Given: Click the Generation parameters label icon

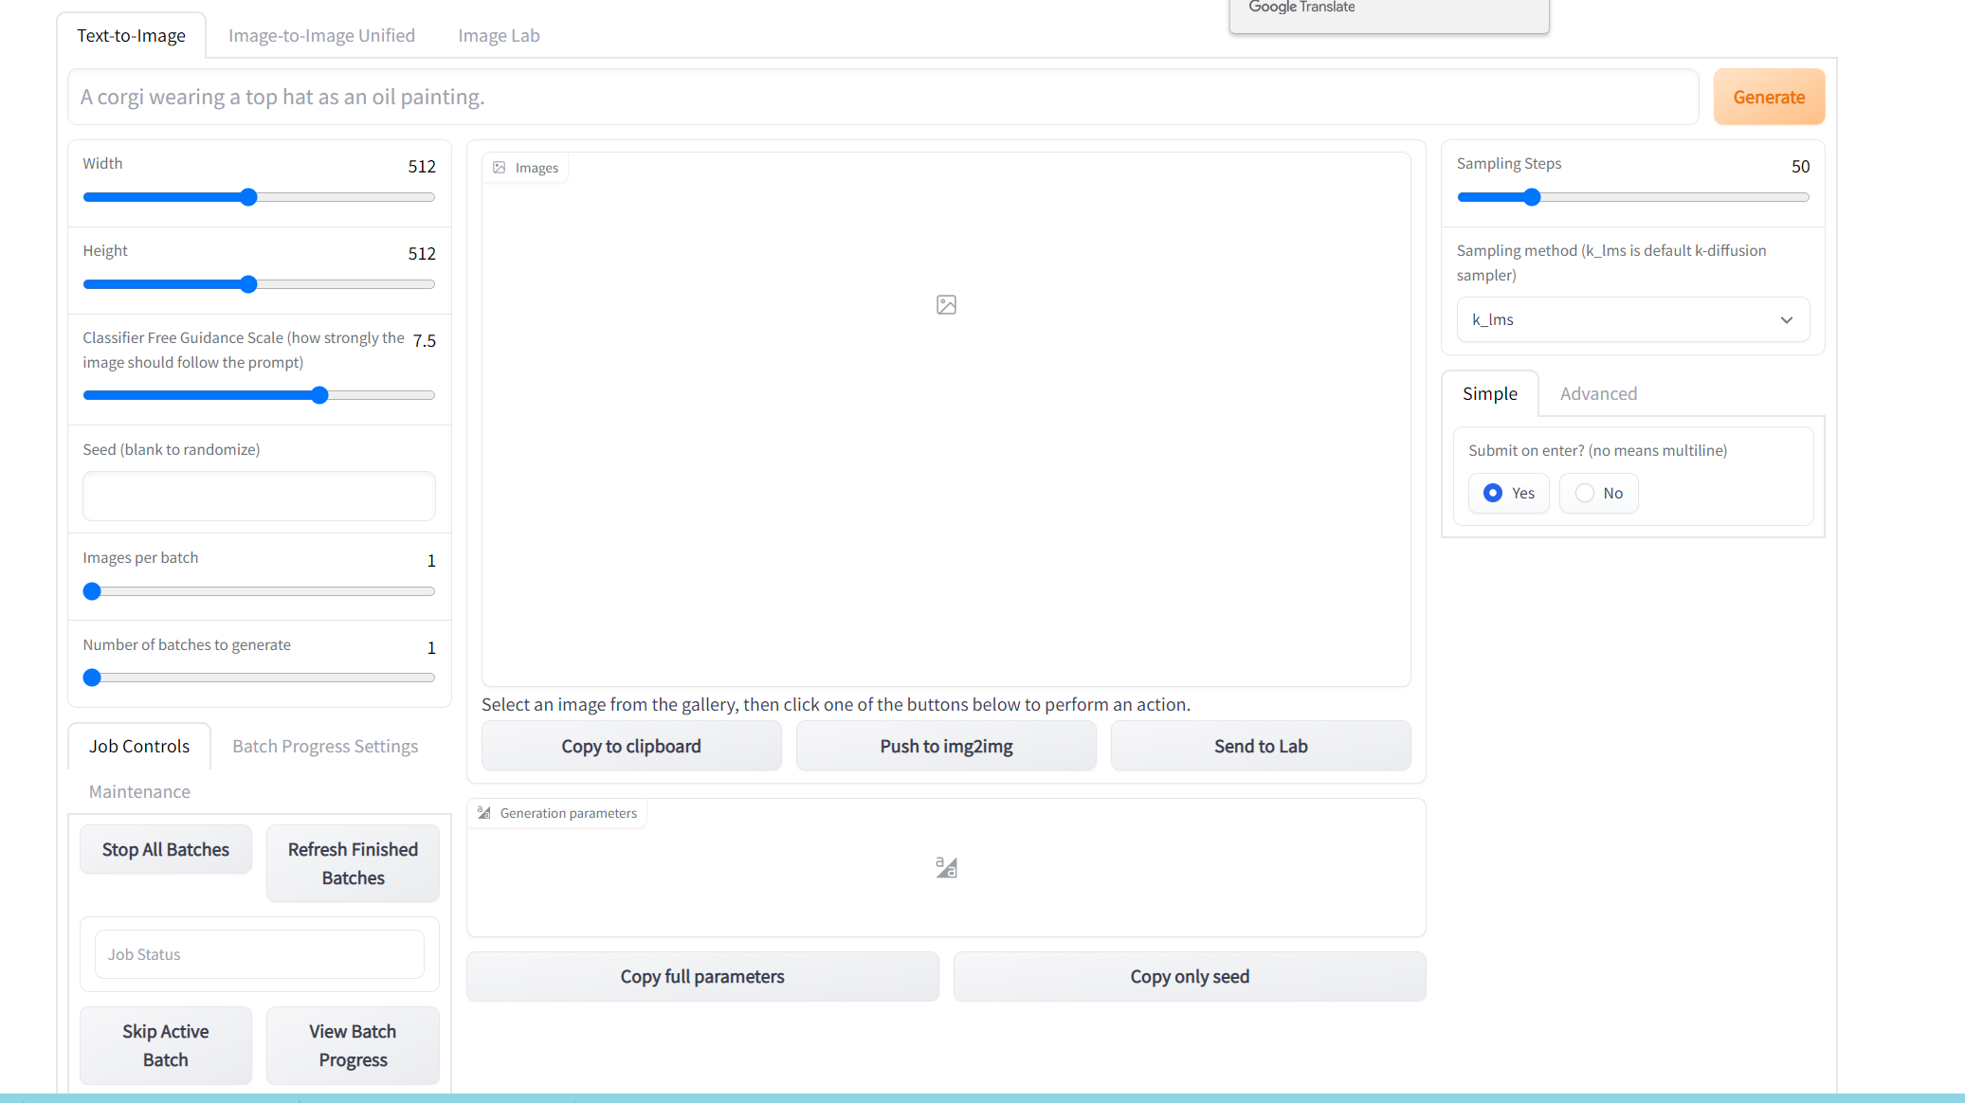Looking at the screenshot, I should 484,813.
